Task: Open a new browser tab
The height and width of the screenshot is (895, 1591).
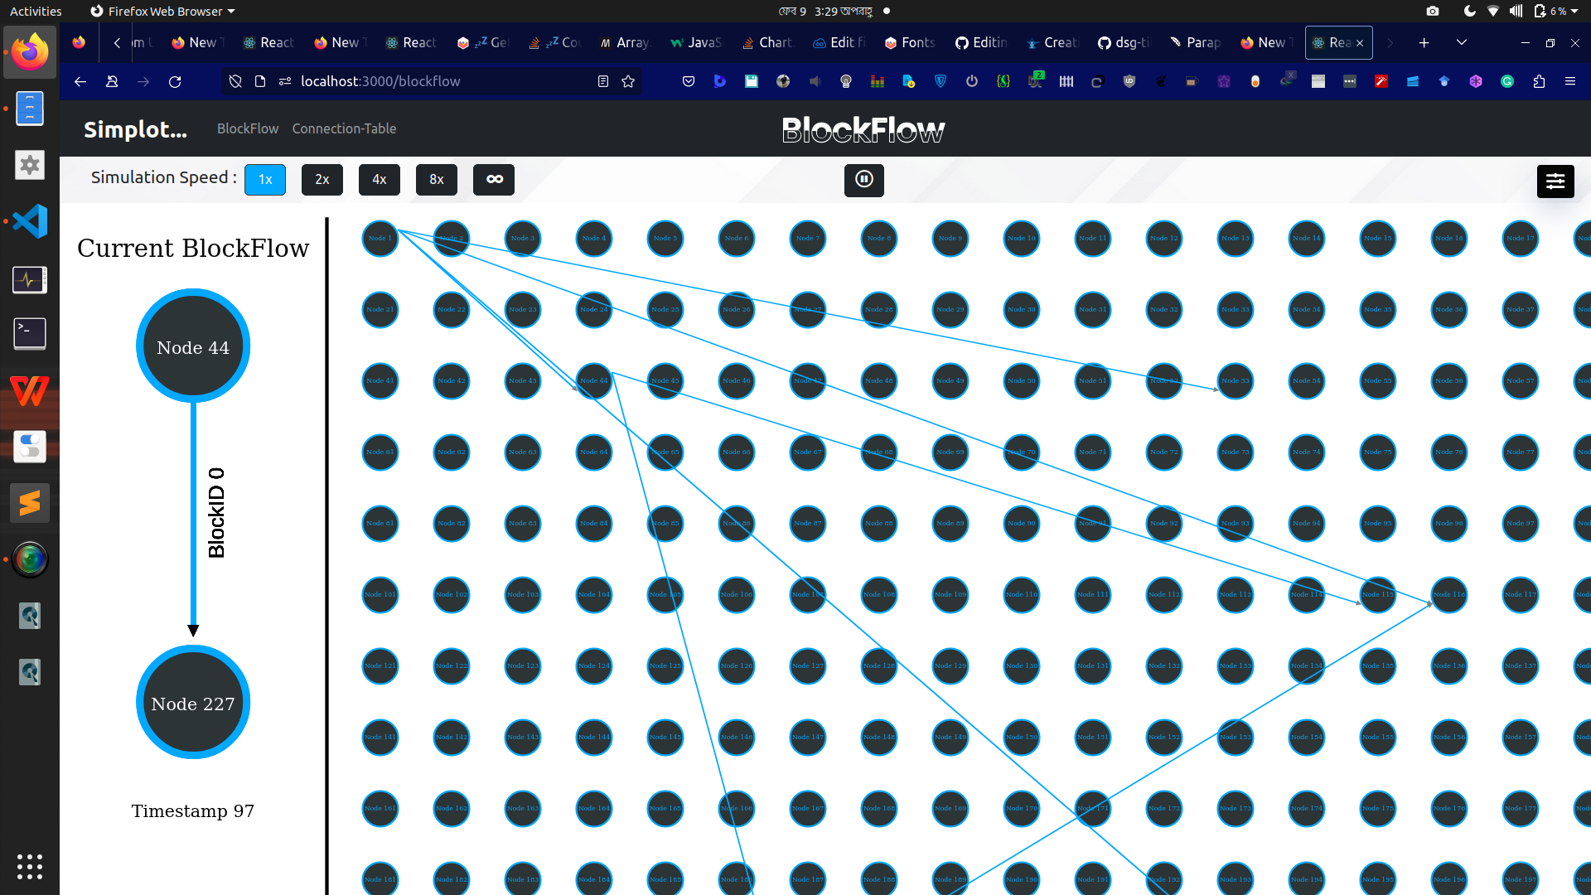Action: pos(1424,42)
